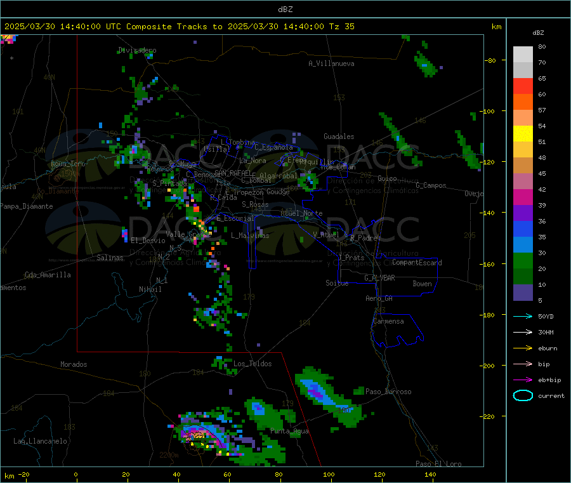This screenshot has height=483, width=571.
Task: Click the '45' value in dBZ legend
Action: coord(542,173)
